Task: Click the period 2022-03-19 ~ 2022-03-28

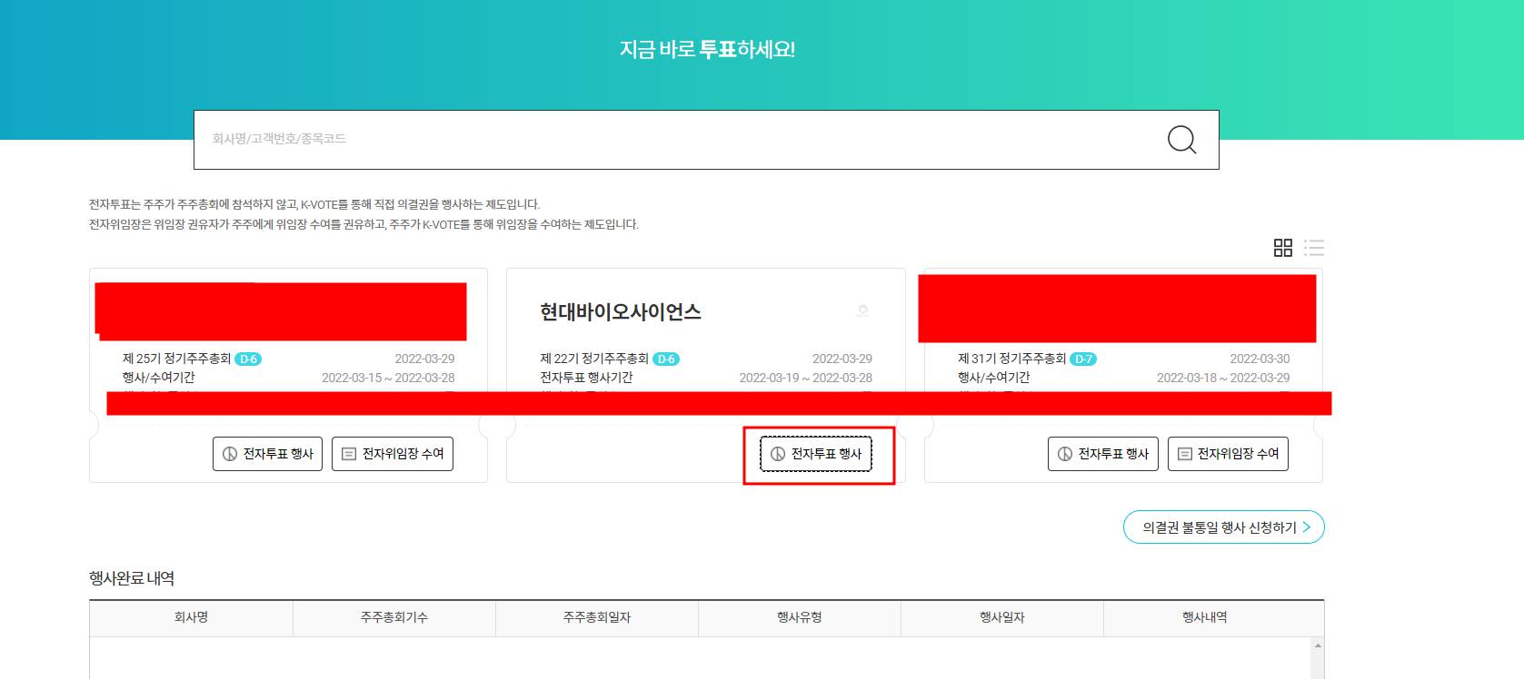Action: pos(806,378)
